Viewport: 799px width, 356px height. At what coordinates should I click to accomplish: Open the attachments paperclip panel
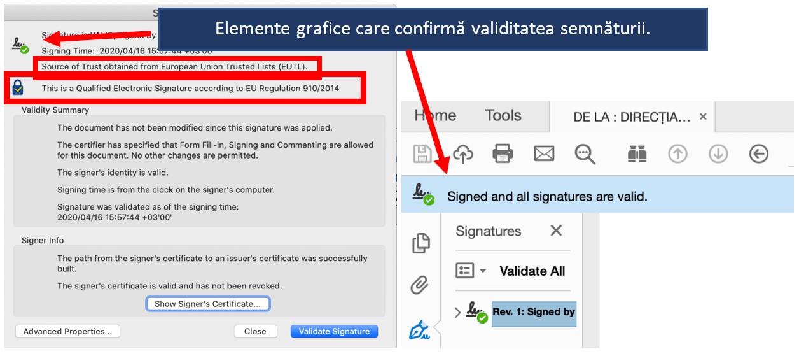point(420,285)
